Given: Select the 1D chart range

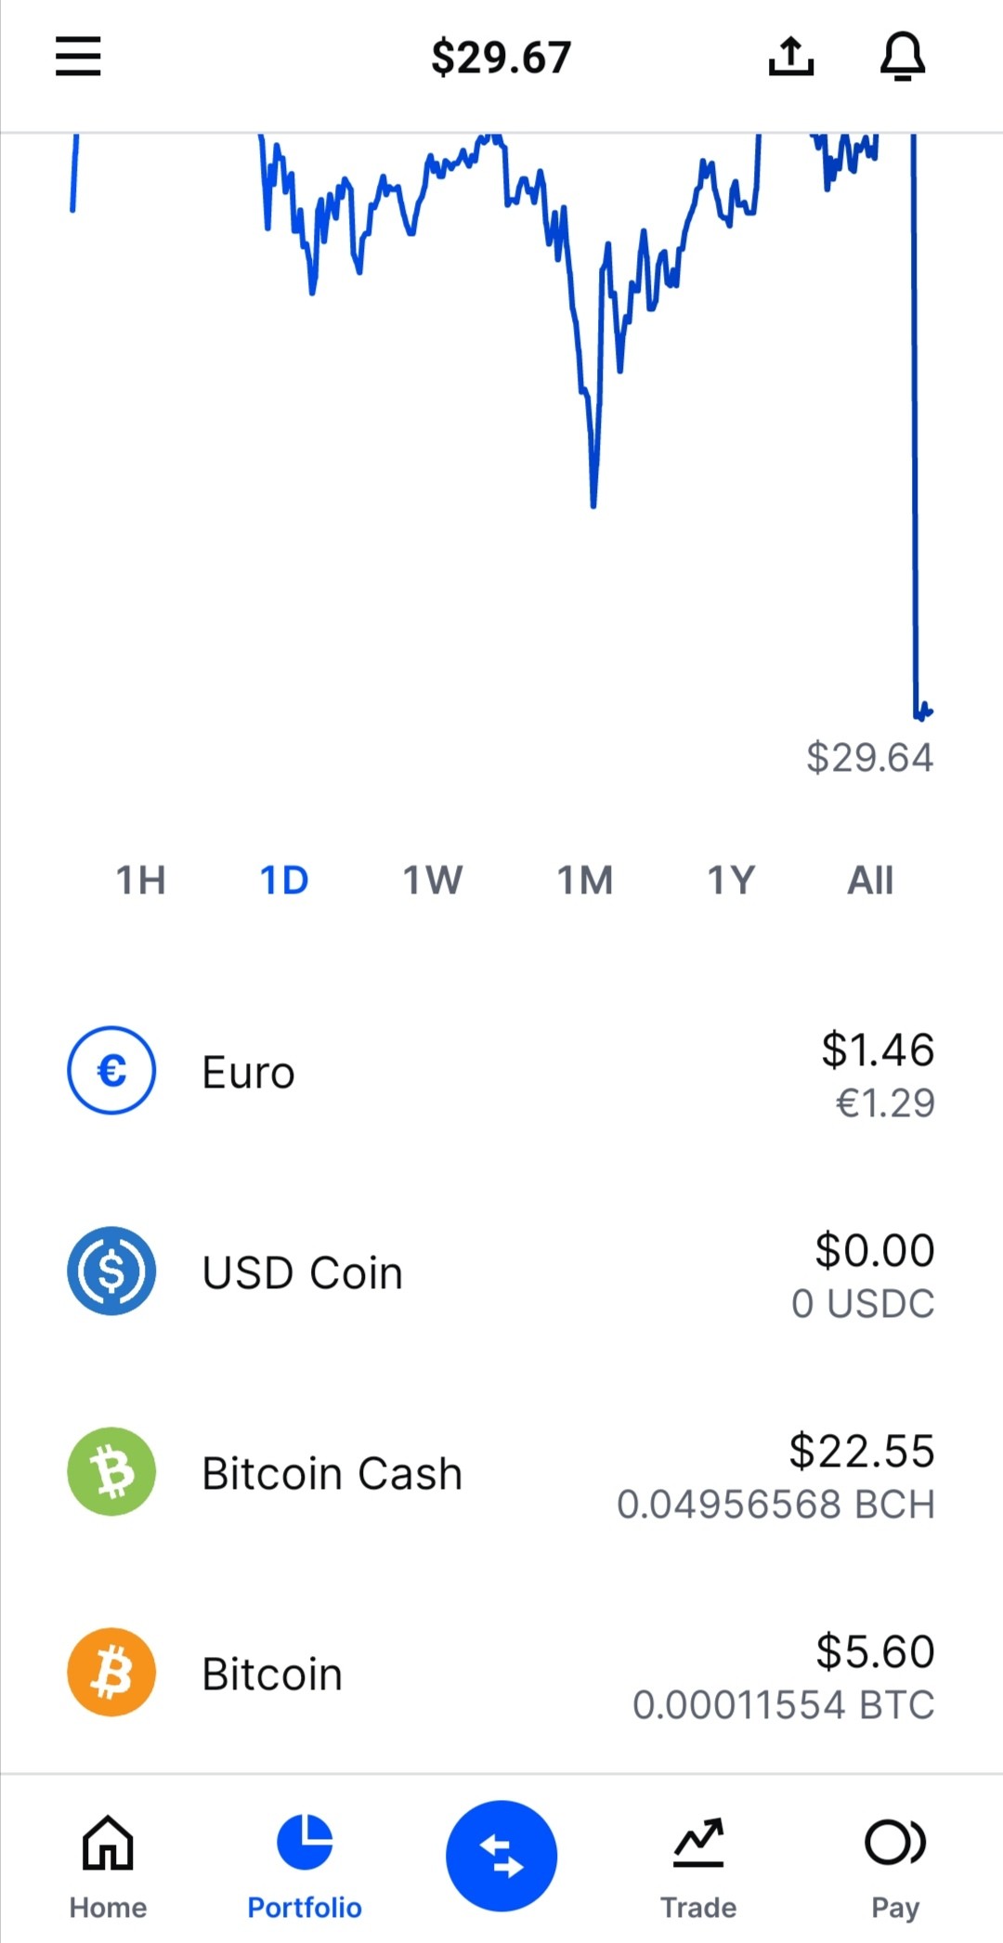Looking at the screenshot, I should (284, 880).
